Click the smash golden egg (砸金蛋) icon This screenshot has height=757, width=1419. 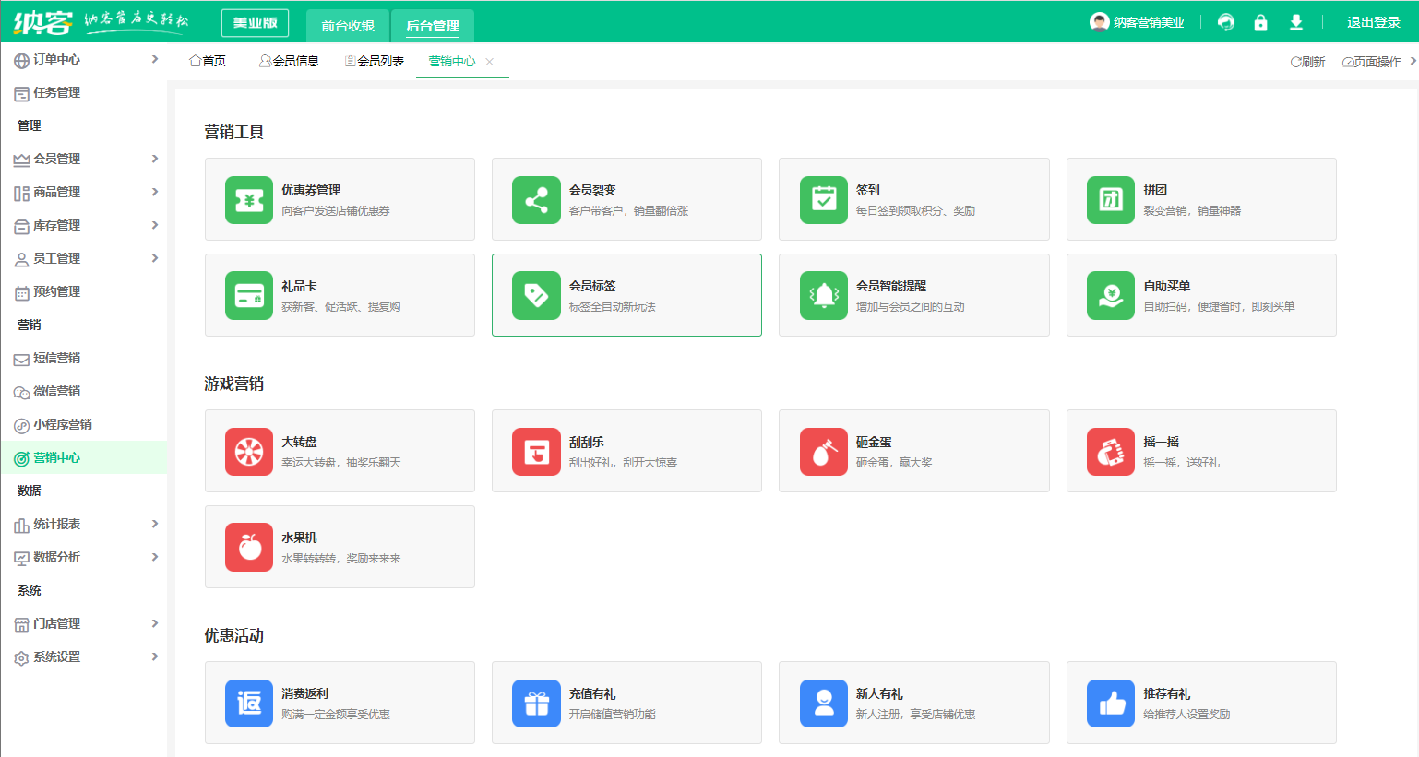coord(823,452)
